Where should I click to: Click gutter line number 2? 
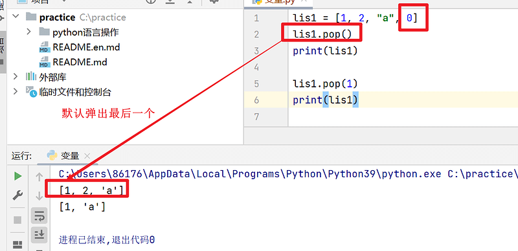[256, 34]
